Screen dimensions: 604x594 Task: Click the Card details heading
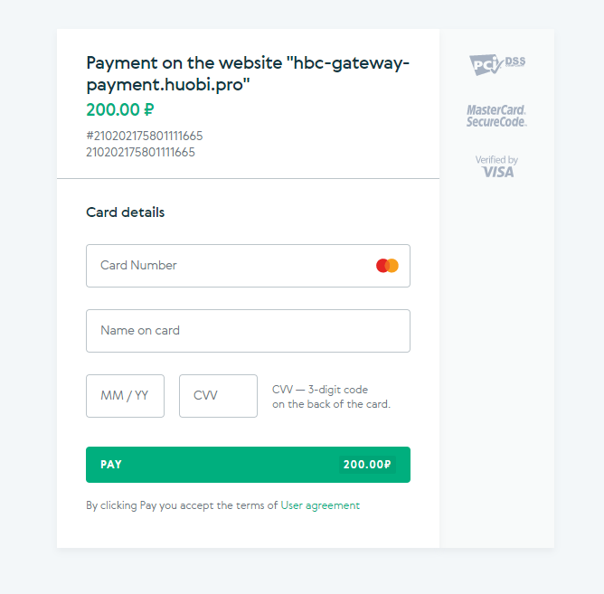pos(125,212)
